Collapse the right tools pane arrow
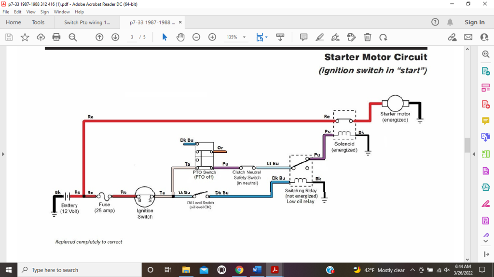 (x=474, y=154)
